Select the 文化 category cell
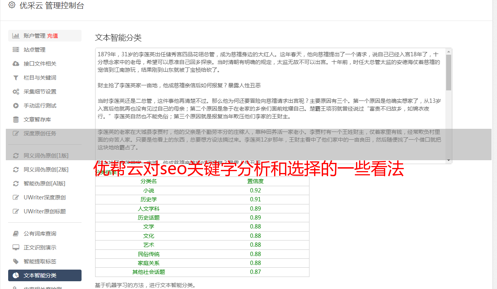The image size is (497, 289). tap(149, 236)
